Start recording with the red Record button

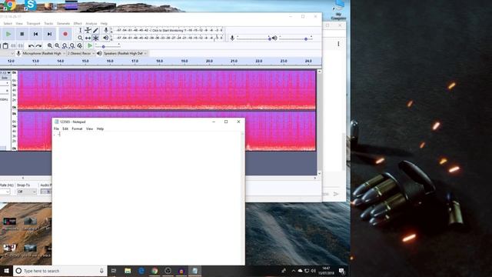pos(65,34)
